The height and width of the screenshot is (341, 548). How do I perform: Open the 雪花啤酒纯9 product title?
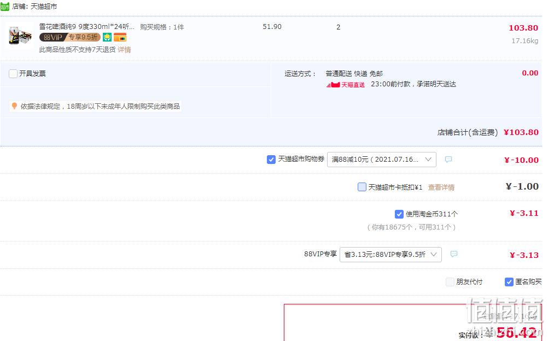(x=86, y=27)
